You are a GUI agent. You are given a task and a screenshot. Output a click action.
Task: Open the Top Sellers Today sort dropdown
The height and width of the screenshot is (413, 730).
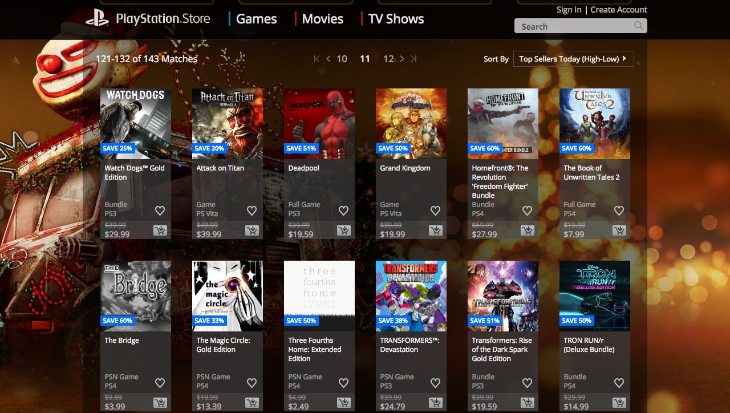(x=573, y=59)
